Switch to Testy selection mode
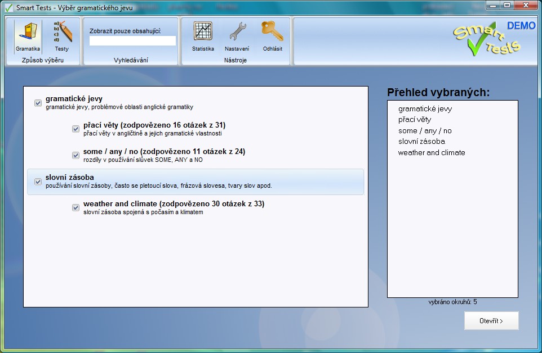The width and height of the screenshot is (542, 353). point(61,36)
